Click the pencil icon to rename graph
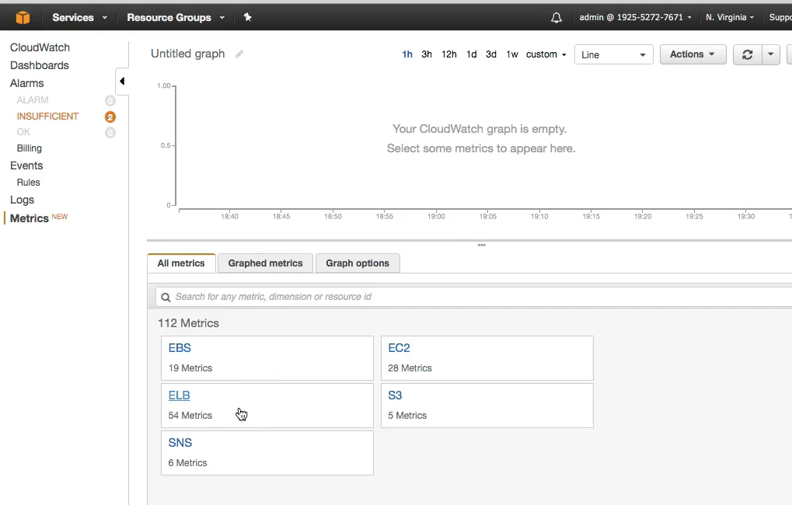The height and width of the screenshot is (505, 792). pyautogui.click(x=239, y=54)
